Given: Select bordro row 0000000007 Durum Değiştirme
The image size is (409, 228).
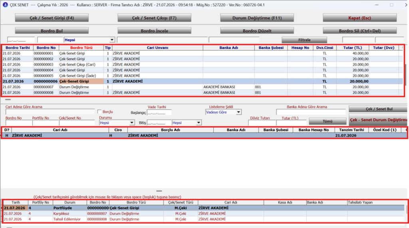Looking at the screenshot, I should click(203, 87).
